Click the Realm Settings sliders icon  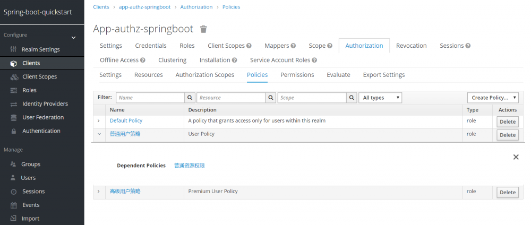pyautogui.click(x=14, y=49)
